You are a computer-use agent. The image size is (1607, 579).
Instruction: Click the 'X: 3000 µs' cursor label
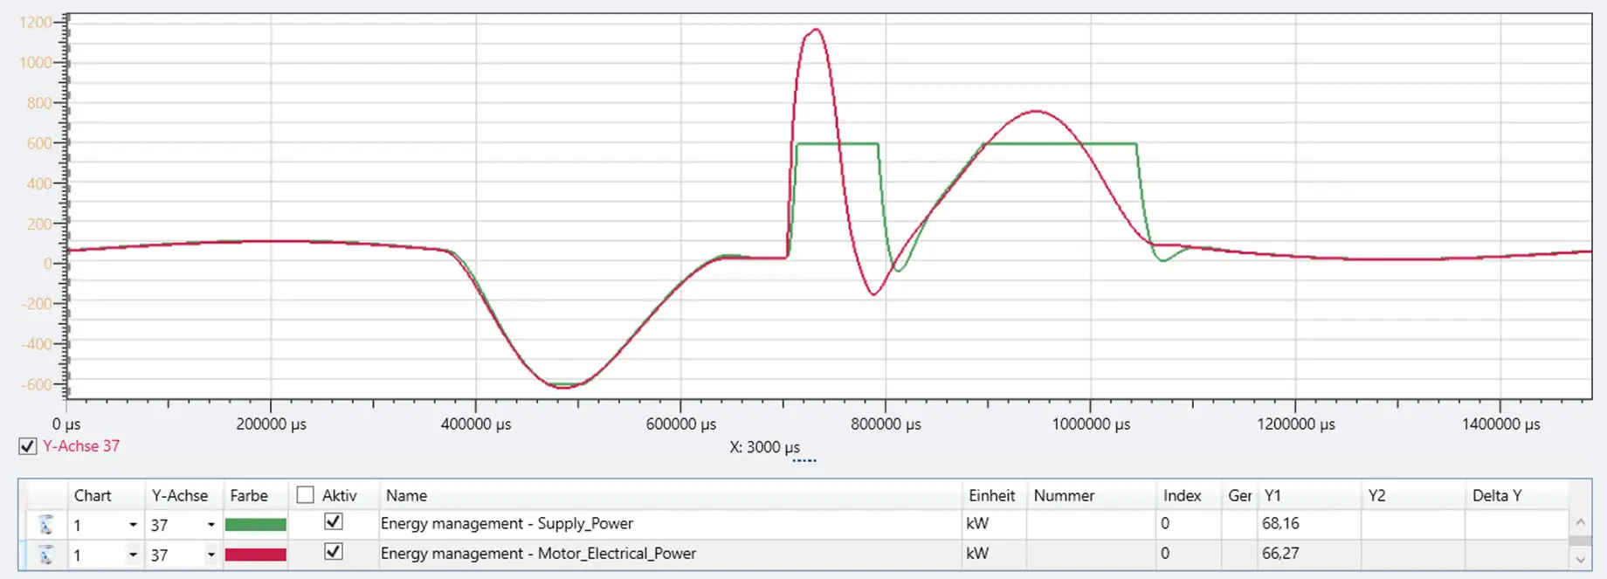pyautogui.click(x=765, y=447)
